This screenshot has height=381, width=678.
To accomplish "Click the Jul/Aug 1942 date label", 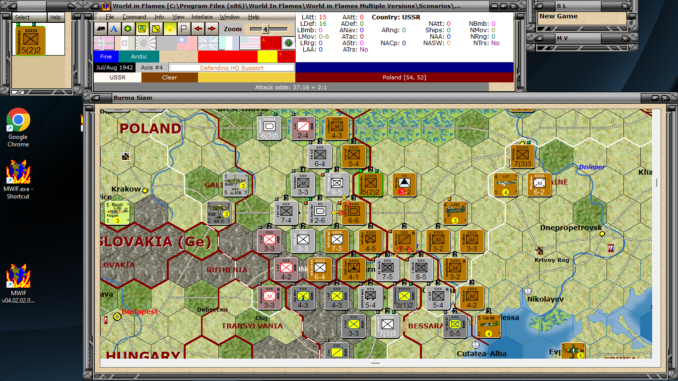I will [x=114, y=67].
